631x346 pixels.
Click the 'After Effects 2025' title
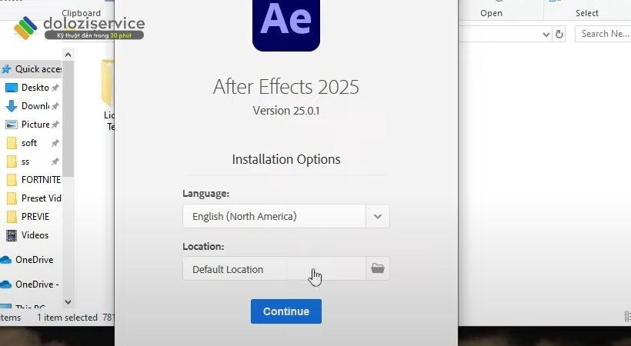click(286, 87)
